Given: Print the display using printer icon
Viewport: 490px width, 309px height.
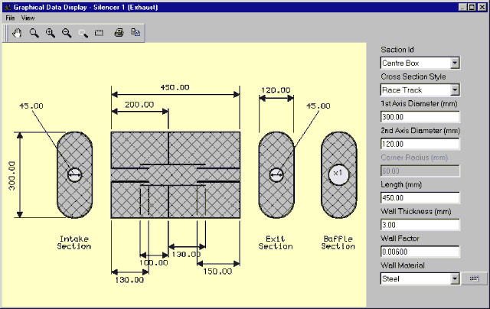Looking at the screenshot, I should pyautogui.click(x=119, y=33).
